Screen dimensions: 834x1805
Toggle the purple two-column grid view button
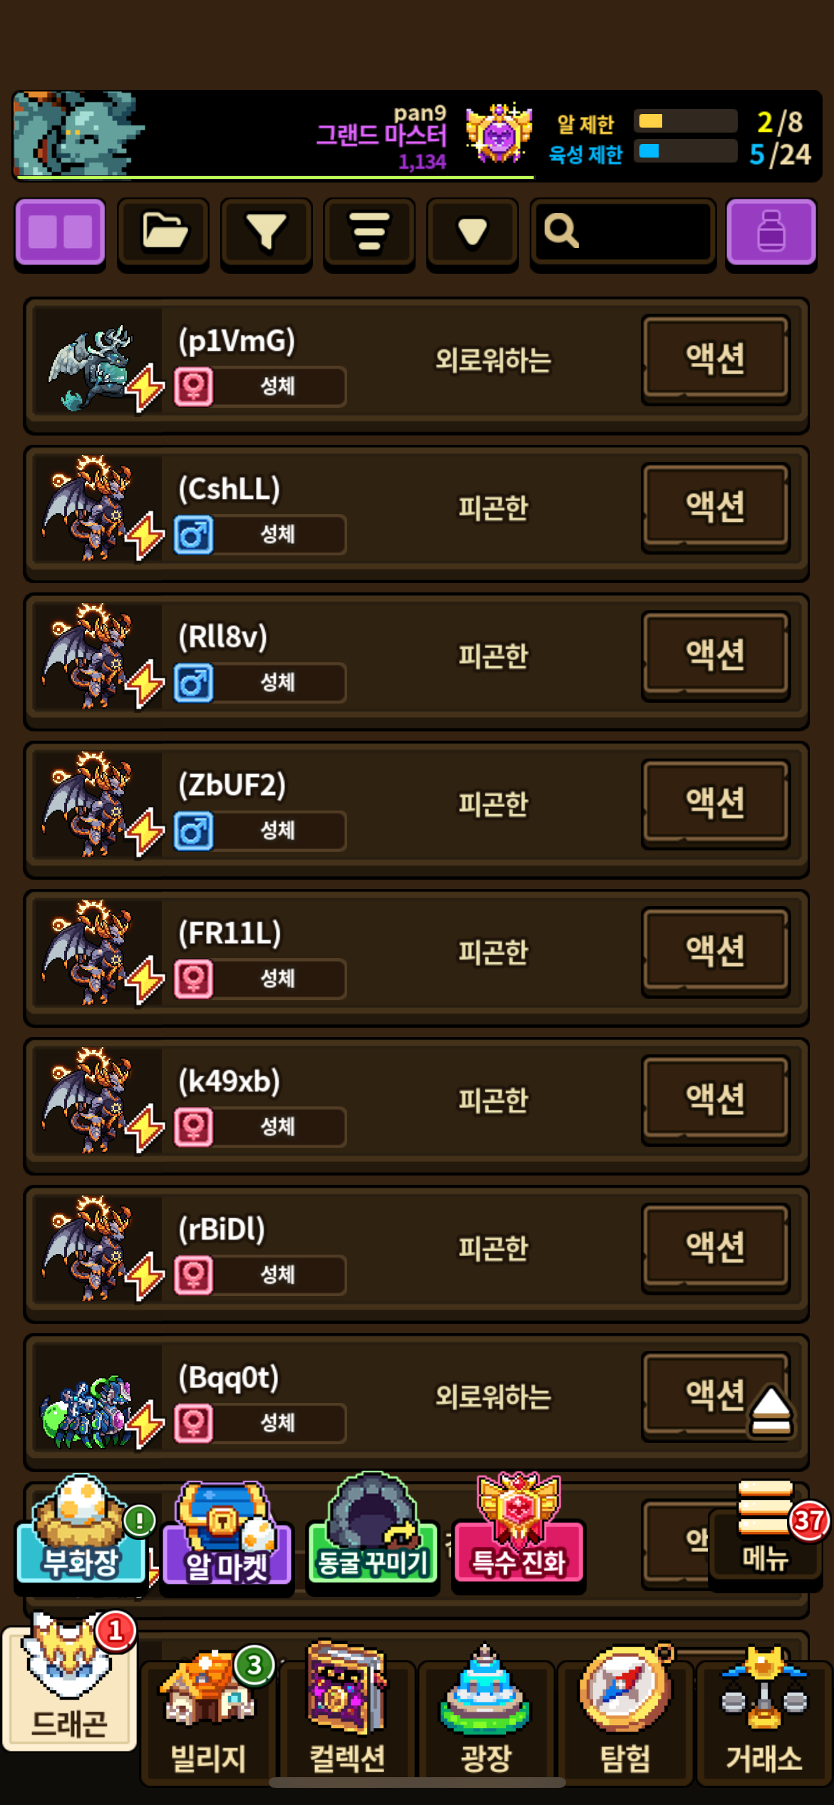click(60, 233)
